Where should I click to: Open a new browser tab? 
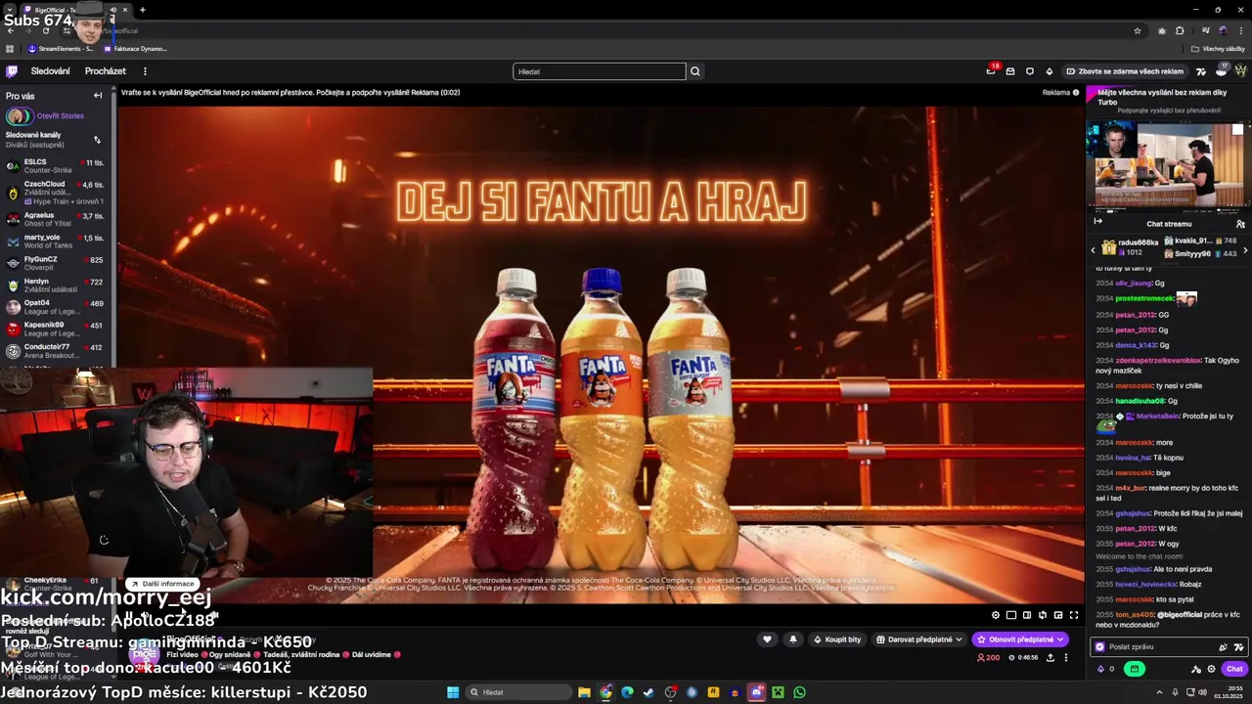point(142,10)
